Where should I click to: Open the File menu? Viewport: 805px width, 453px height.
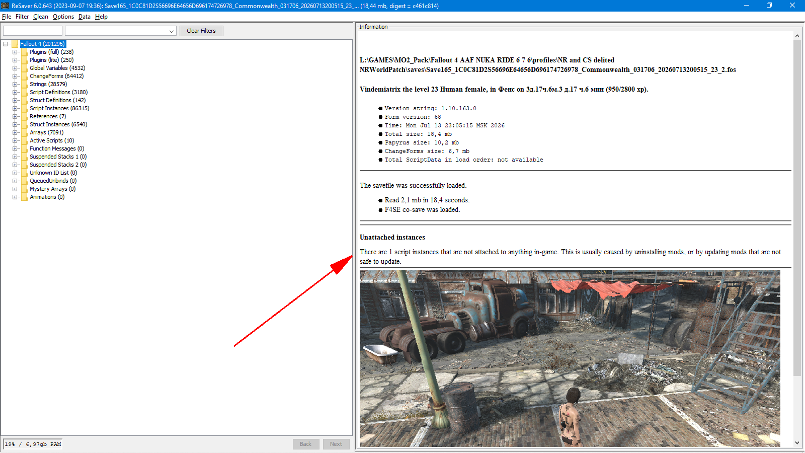7,17
